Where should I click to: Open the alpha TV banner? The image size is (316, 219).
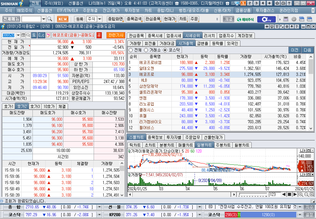[266, 19]
